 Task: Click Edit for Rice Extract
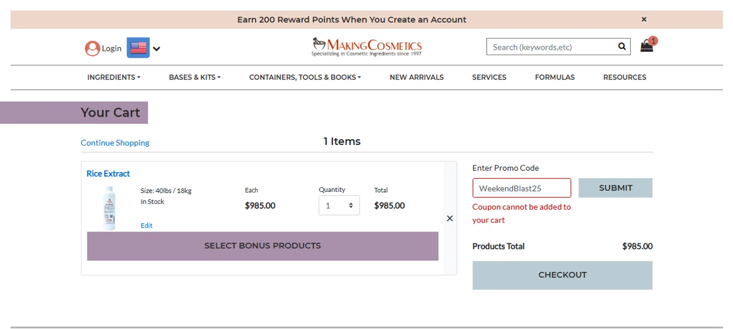click(147, 226)
